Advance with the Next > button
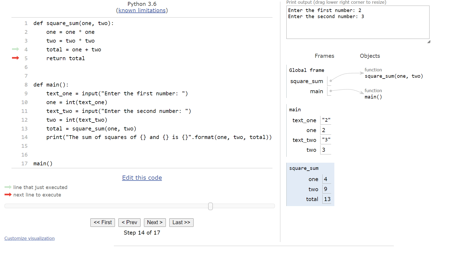 (155, 222)
